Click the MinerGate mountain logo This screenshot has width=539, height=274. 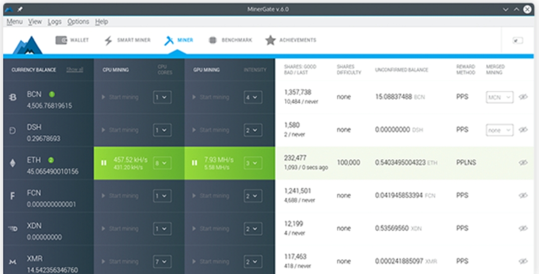[x=28, y=45]
